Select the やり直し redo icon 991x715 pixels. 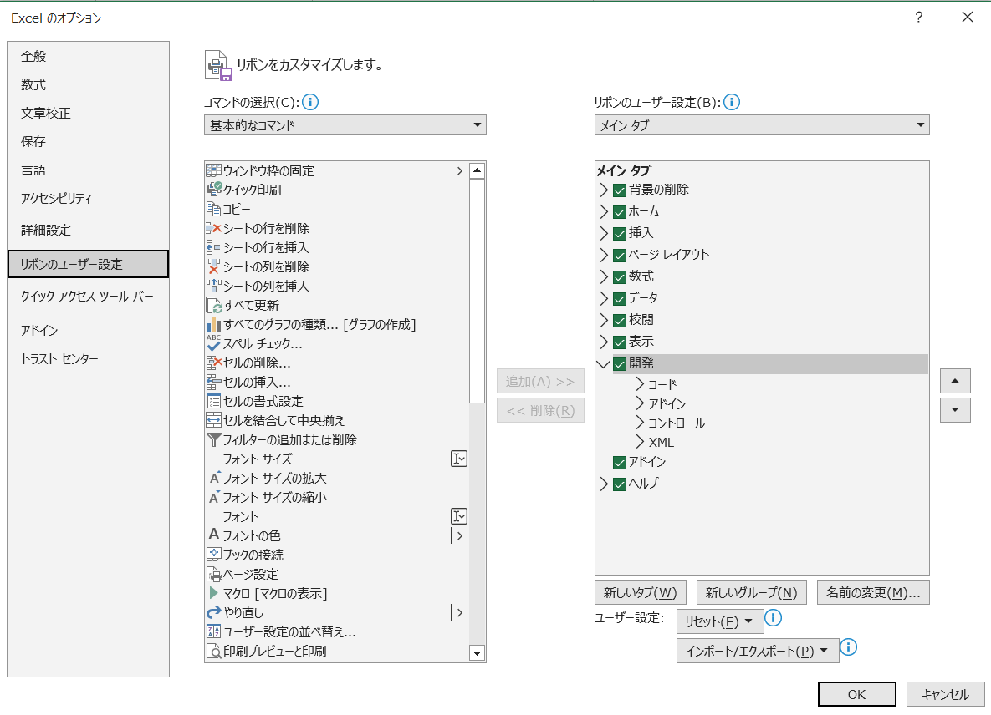tap(213, 612)
